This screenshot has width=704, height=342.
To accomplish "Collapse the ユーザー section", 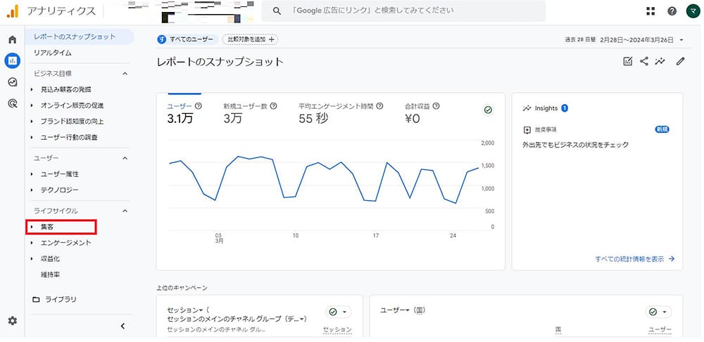I will [x=125, y=158].
